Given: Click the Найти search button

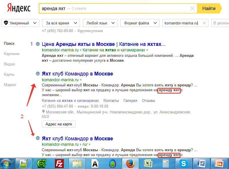Looking at the screenshot, I should click(209, 9).
